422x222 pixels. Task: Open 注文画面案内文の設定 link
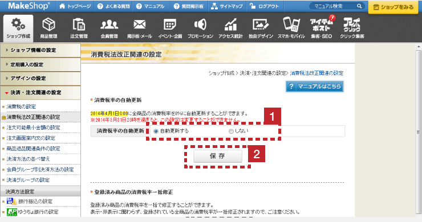[x=31, y=138]
